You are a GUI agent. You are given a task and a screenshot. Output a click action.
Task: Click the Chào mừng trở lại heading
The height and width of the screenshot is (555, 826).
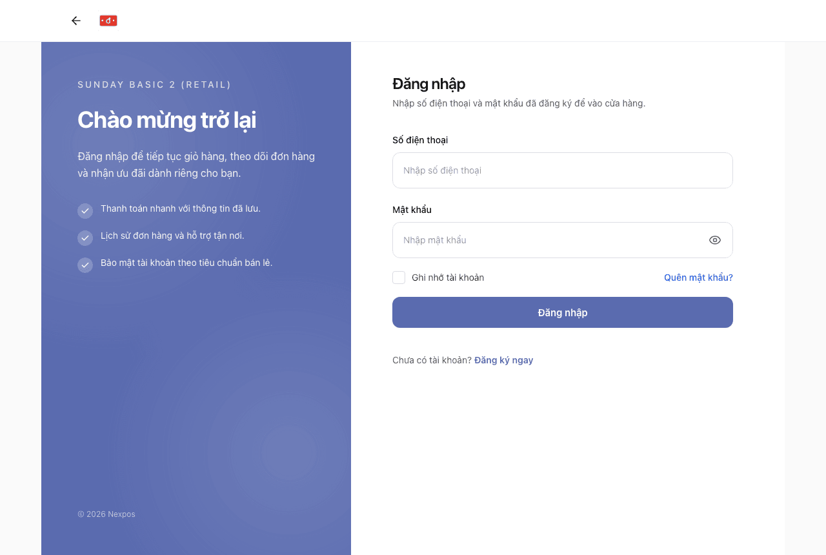[x=167, y=121]
